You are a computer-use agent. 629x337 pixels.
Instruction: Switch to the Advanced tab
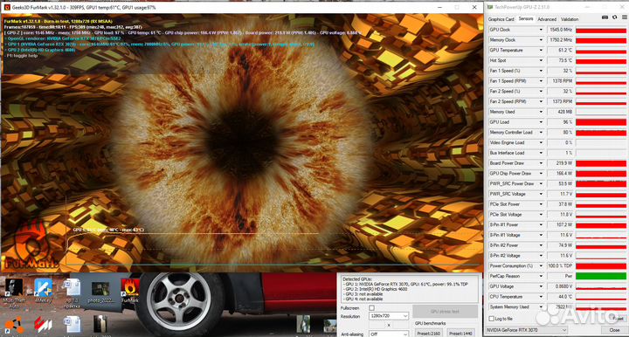(x=547, y=19)
